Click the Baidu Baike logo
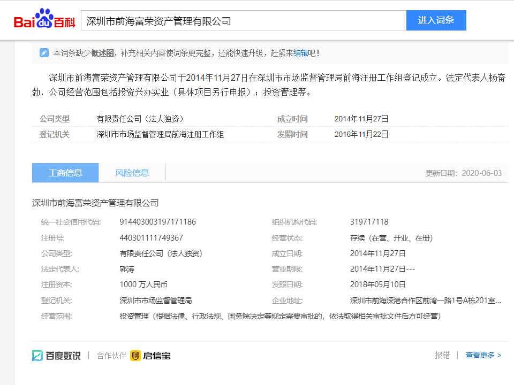The height and width of the screenshot is (385, 514). click(45, 20)
